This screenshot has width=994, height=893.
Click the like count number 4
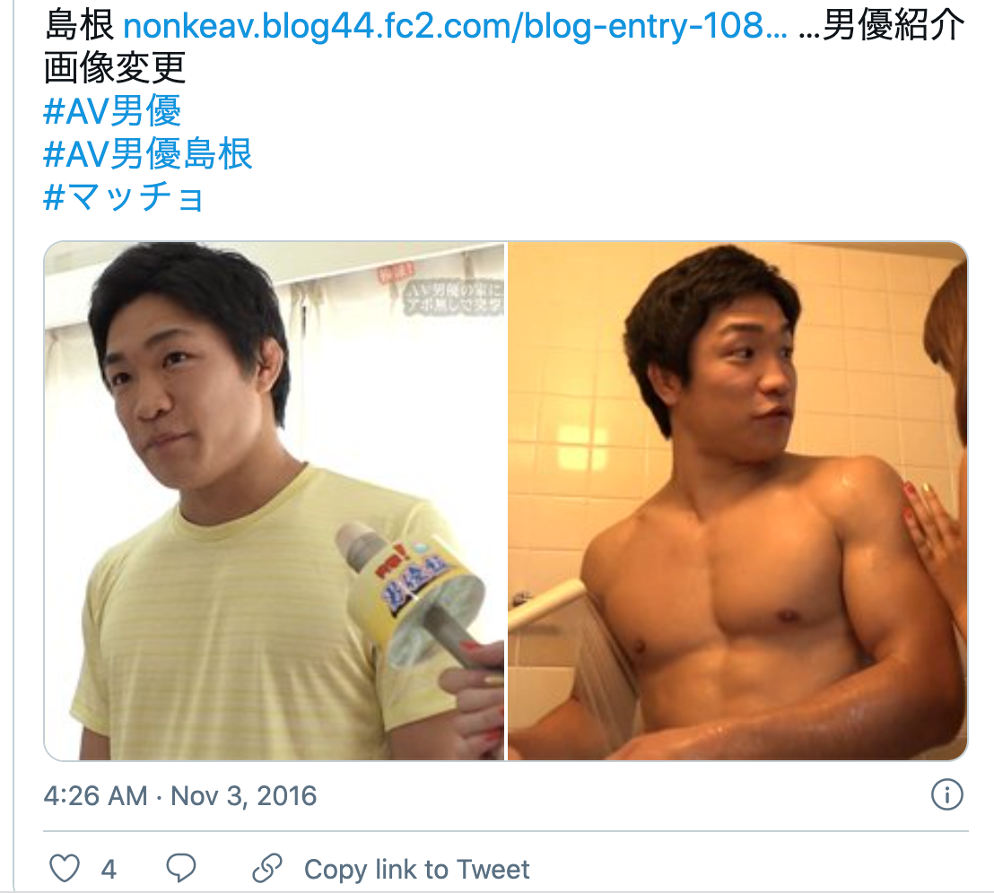coord(109,870)
